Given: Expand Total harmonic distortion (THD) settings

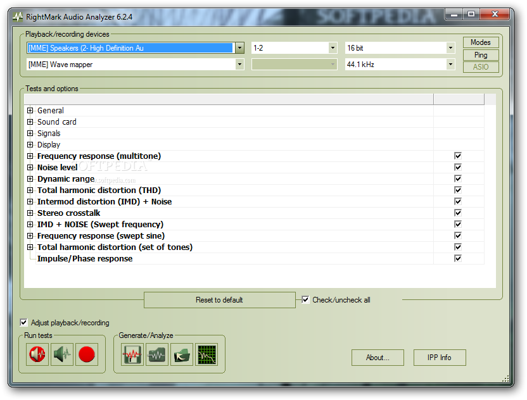Looking at the screenshot, I should point(30,191).
